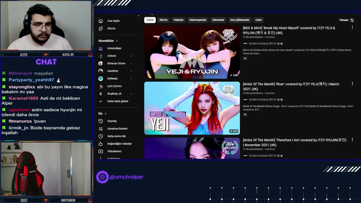Open Zeitnot channel avatar
This screenshot has width=361, height=203.
click(x=100, y=56)
